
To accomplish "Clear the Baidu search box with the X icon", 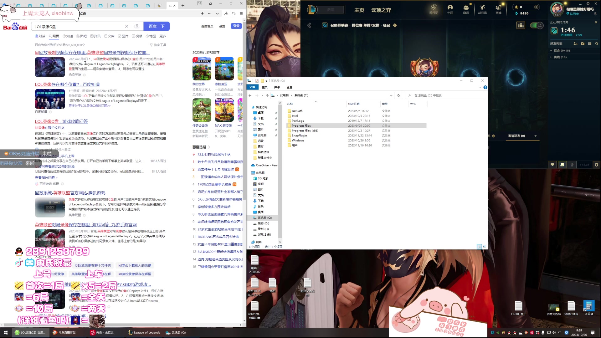I will coord(126,26).
